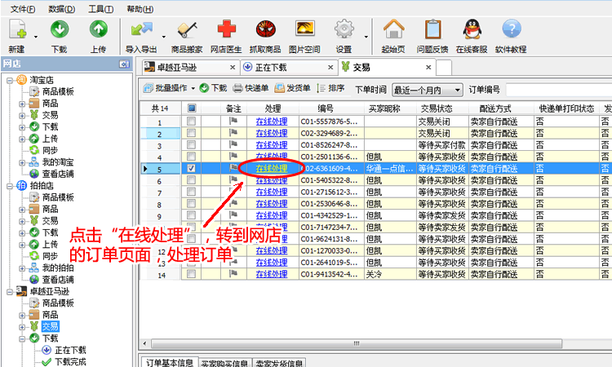Screen dimensions: 612x367
Task: Click 在线处理 link in row 5
Action: [x=272, y=169]
